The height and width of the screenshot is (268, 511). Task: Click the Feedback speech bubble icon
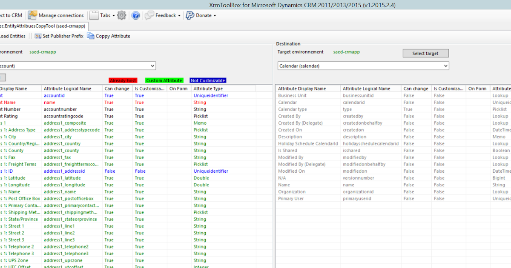point(149,15)
